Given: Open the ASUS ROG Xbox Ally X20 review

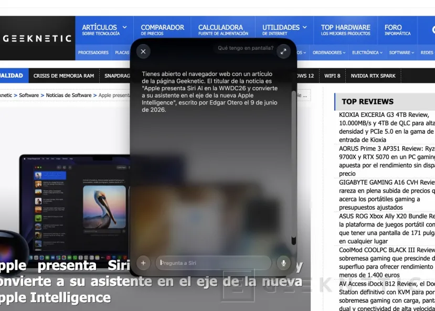Looking at the screenshot, I should point(387,229).
